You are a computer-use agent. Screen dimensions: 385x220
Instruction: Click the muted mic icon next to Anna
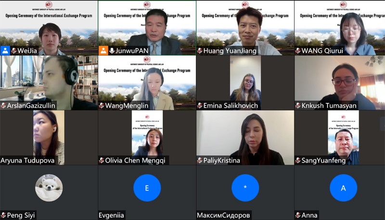[298, 215]
